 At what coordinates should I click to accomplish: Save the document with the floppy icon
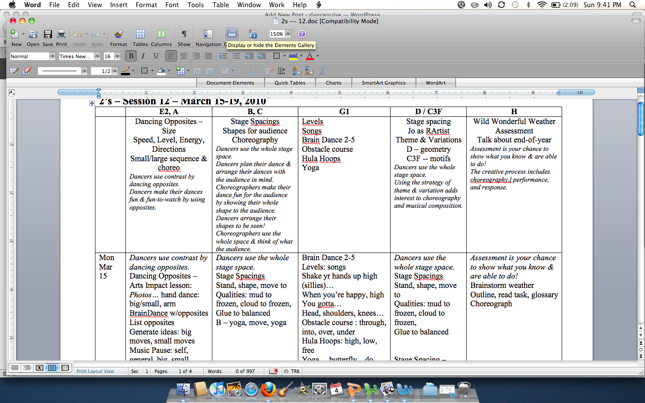(x=48, y=34)
